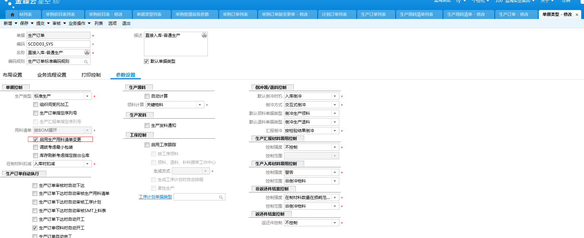Click 新增 button in toolbar

8,23
